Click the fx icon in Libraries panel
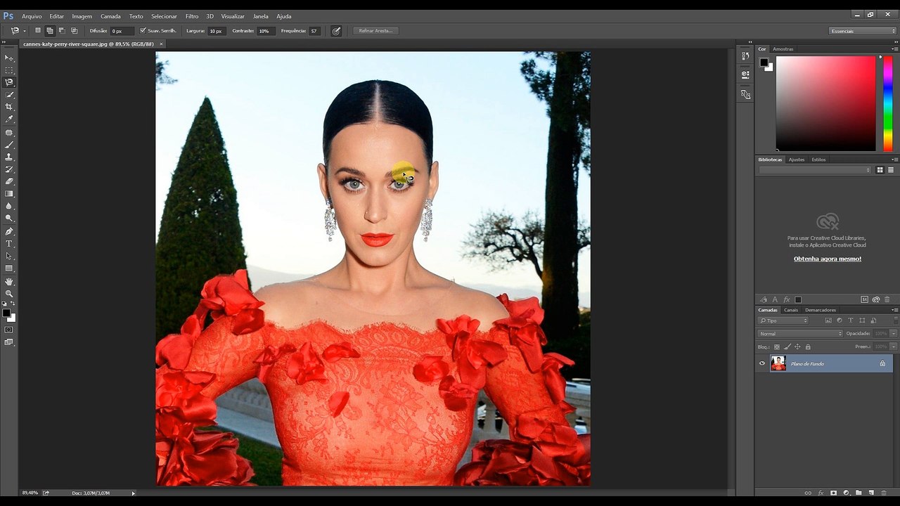Viewport: 900px width, 506px height. click(x=787, y=299)
